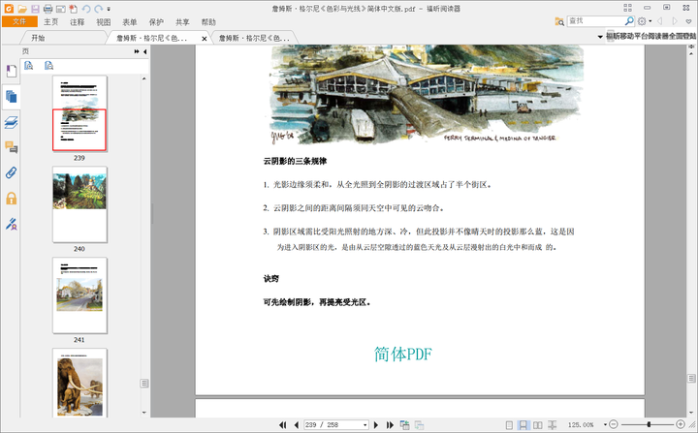This screenshot has width=698, height=433.
Task: Switch to the 注释 ribbon tab
Action: coord(77,22)
